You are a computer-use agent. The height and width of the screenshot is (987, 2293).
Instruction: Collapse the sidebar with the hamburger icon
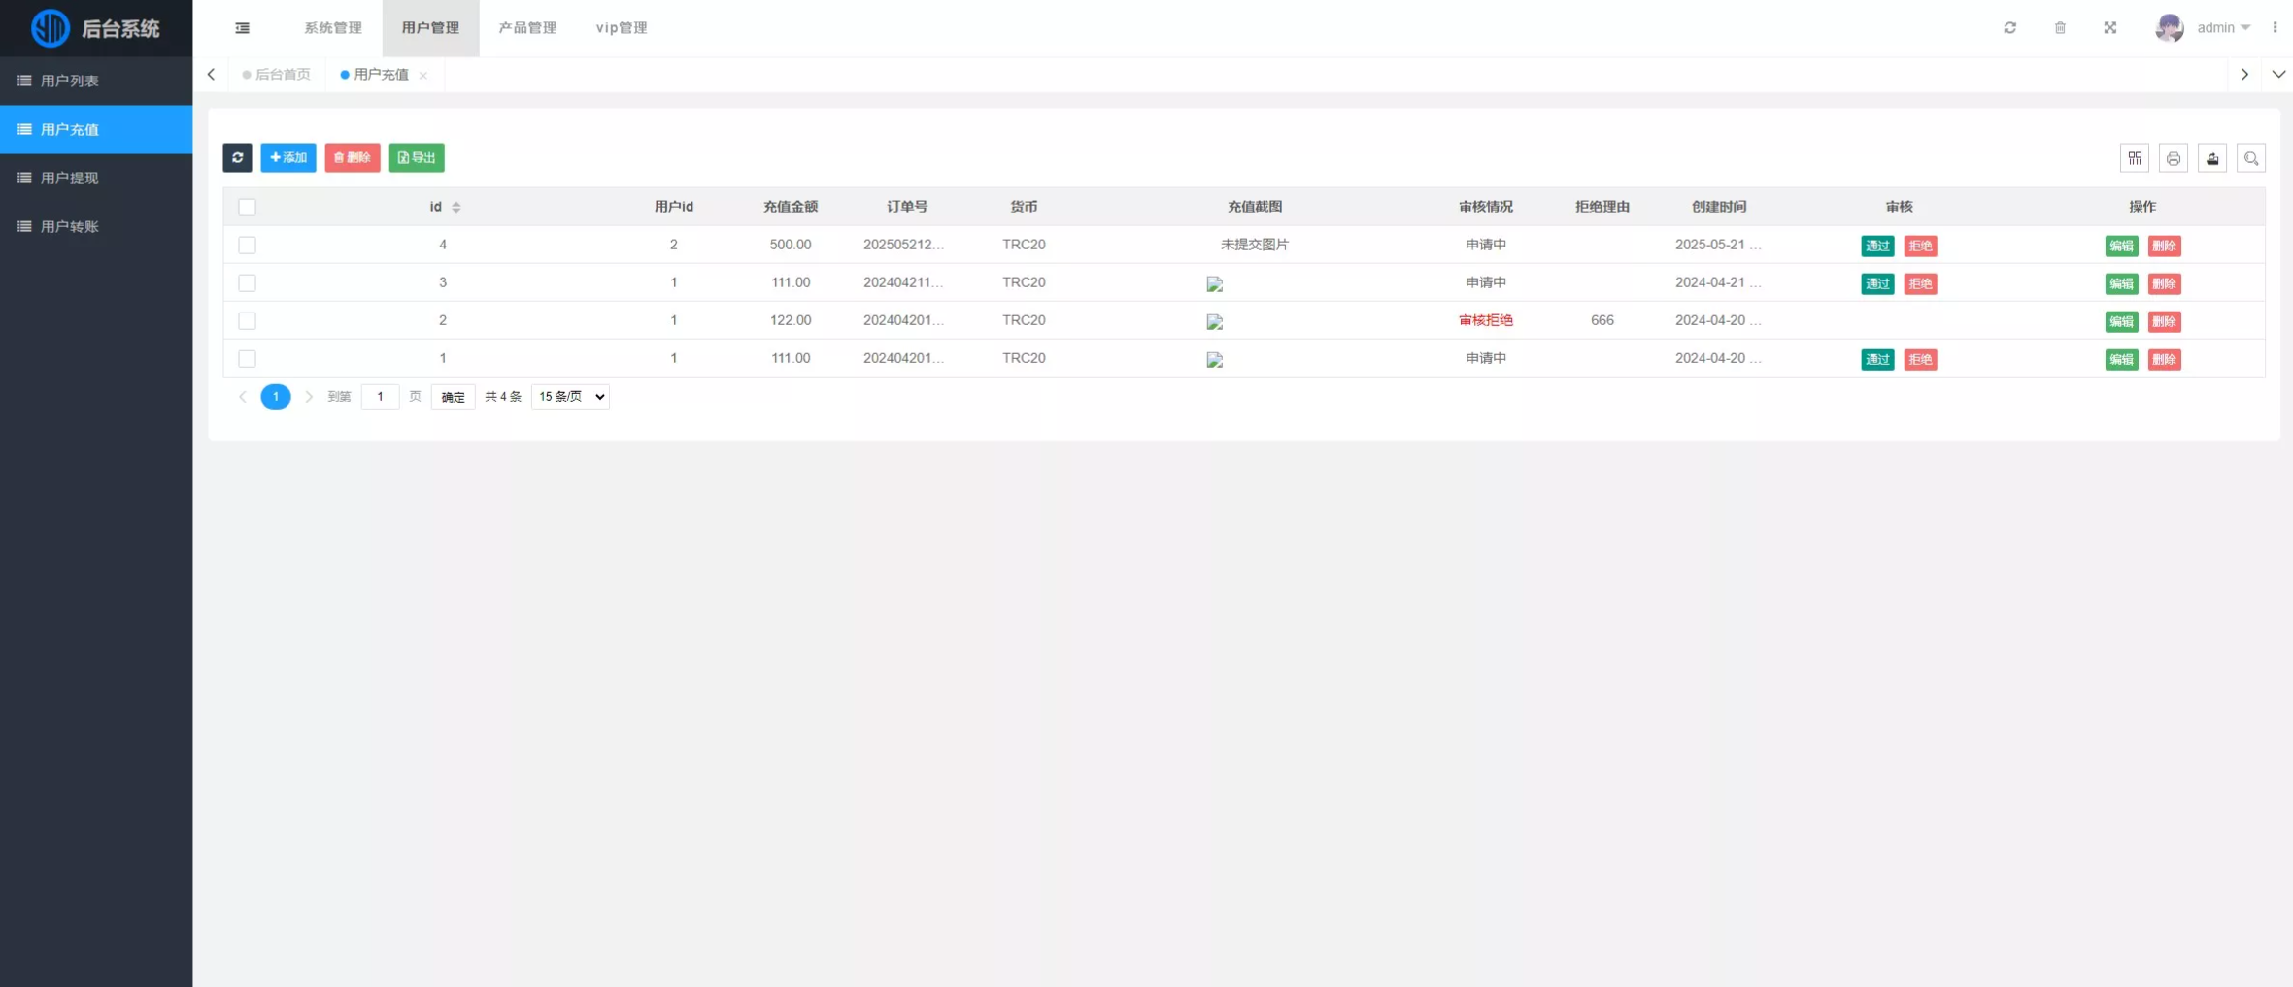[x=243, y=28]
